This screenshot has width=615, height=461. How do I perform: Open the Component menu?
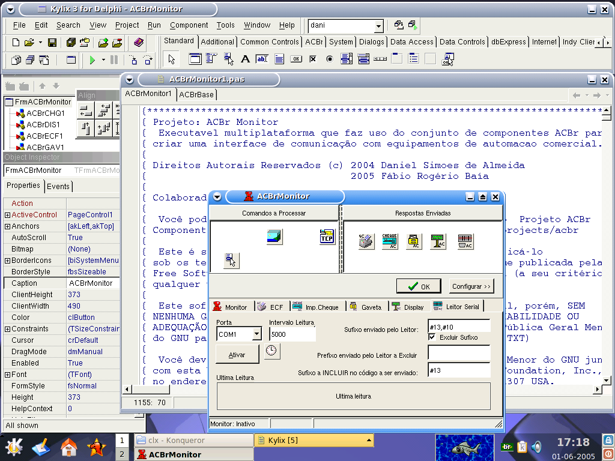point(189,25)
